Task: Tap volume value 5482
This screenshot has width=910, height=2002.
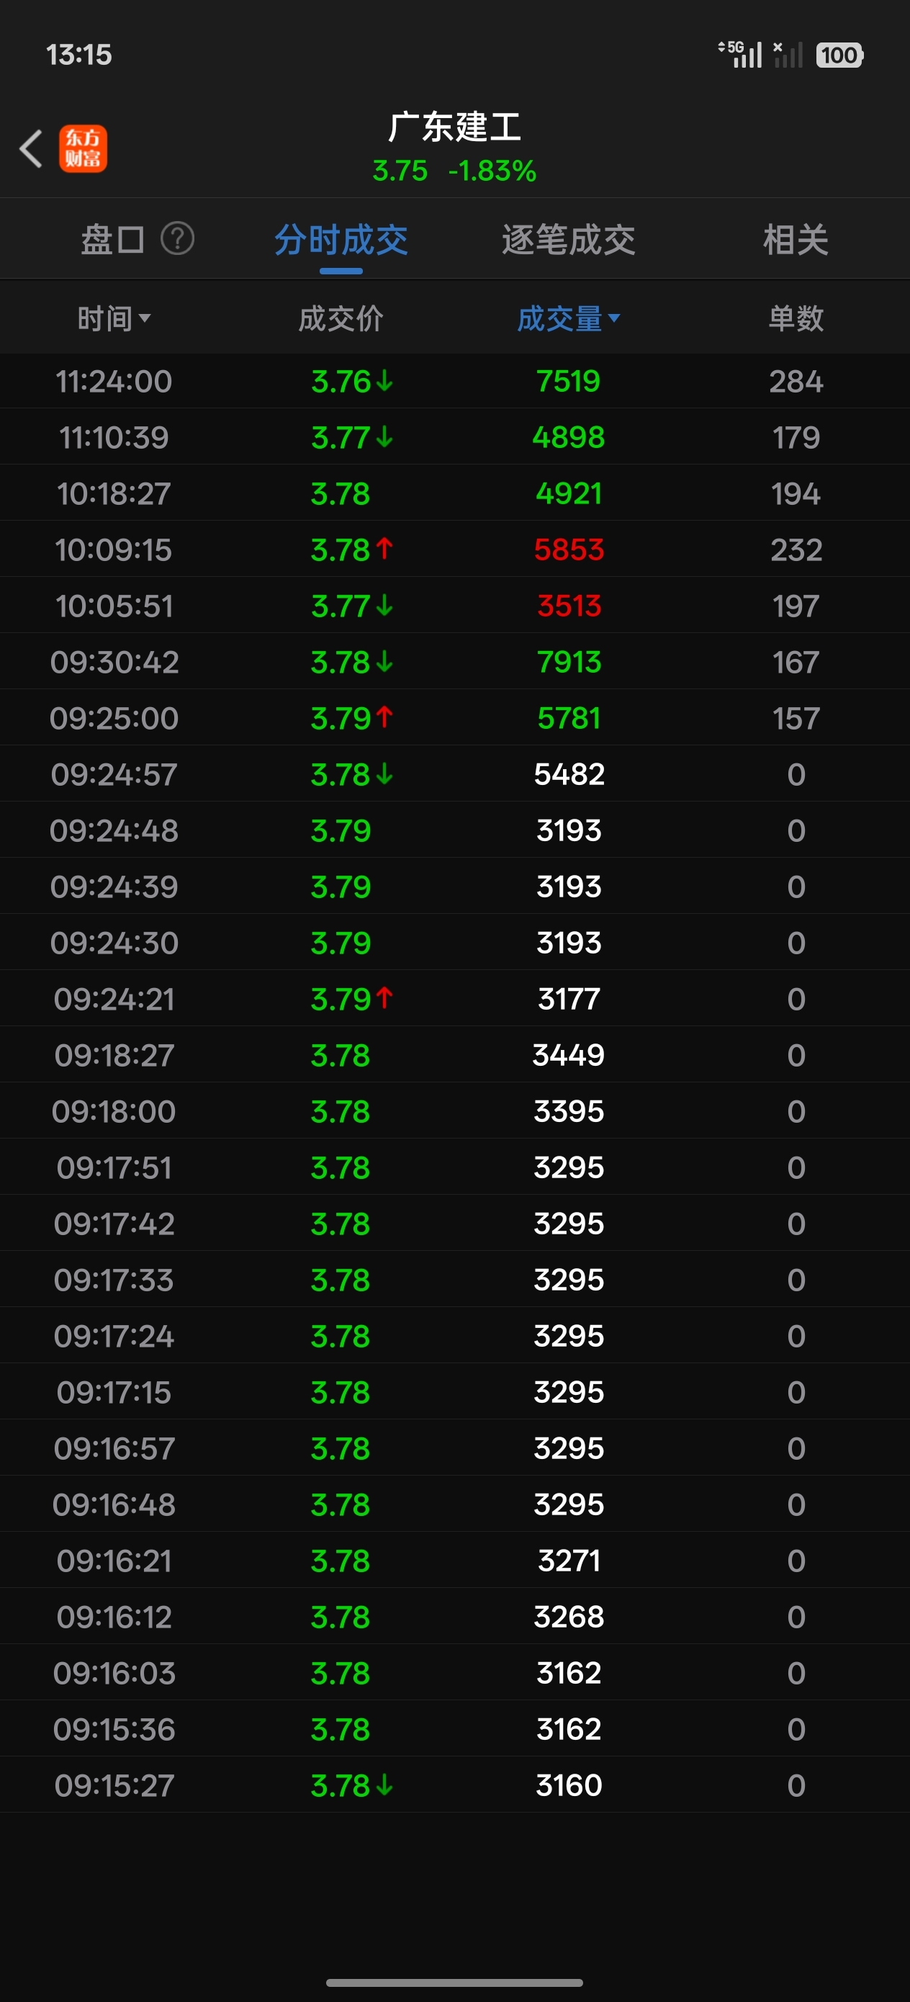Action: [x=569, y=774]
